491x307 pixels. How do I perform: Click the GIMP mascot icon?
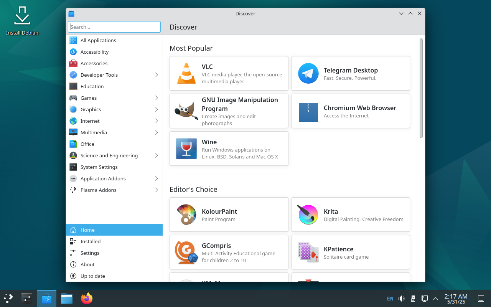tap(186, 111)
